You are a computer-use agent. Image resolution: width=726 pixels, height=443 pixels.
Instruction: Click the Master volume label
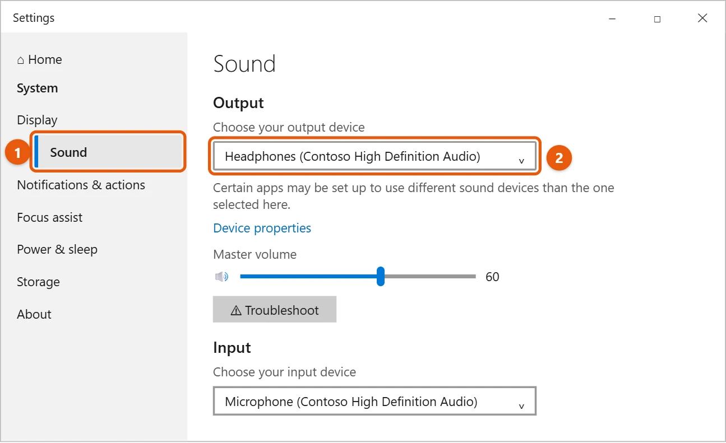[255, 254]
